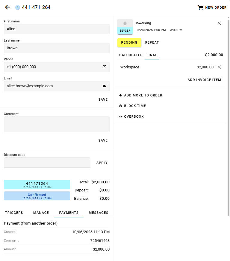Image resolution: width=230 pixels, height=261 pixels.
Task: Click the light blue Confirmed status badge
Action: [37, 196]
